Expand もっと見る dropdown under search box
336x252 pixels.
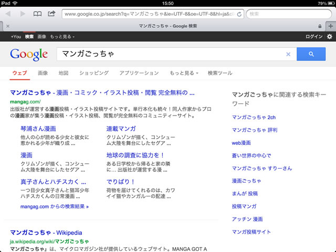point(184,73)
